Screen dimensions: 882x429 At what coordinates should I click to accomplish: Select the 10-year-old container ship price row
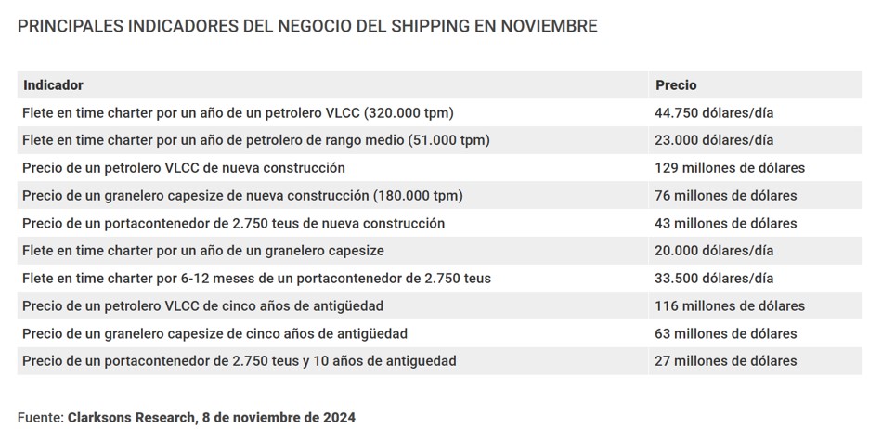point(240,360)
